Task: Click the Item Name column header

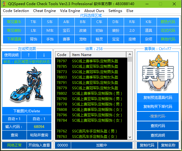Action: click(98, 55)
